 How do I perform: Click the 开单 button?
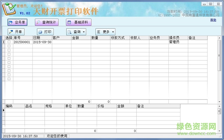[x=16, y=31]
